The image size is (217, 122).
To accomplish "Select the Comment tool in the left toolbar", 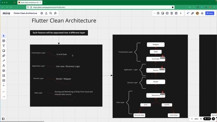I will tap(4, 71).
